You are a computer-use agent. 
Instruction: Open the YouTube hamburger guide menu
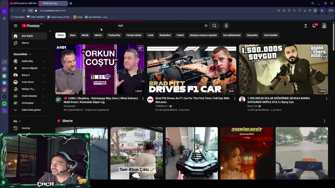point(15,26)
